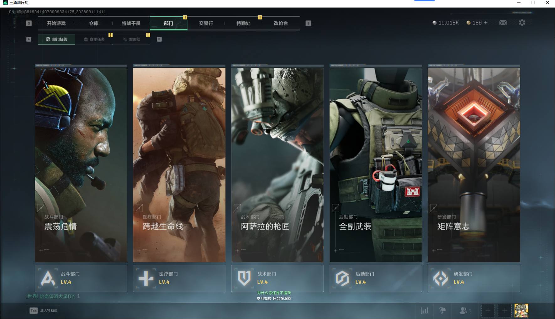
Task: Open the mailbox envelope icon
Action: tap(503, 23)
